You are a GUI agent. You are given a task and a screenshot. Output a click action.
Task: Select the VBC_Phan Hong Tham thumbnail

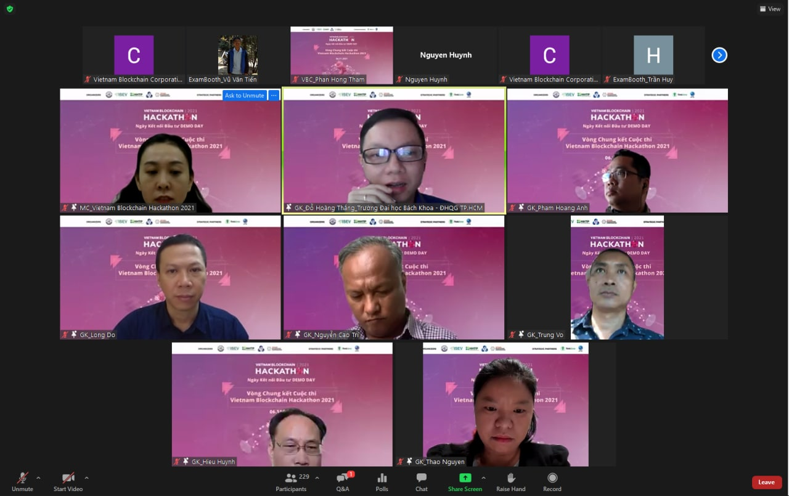341,55
